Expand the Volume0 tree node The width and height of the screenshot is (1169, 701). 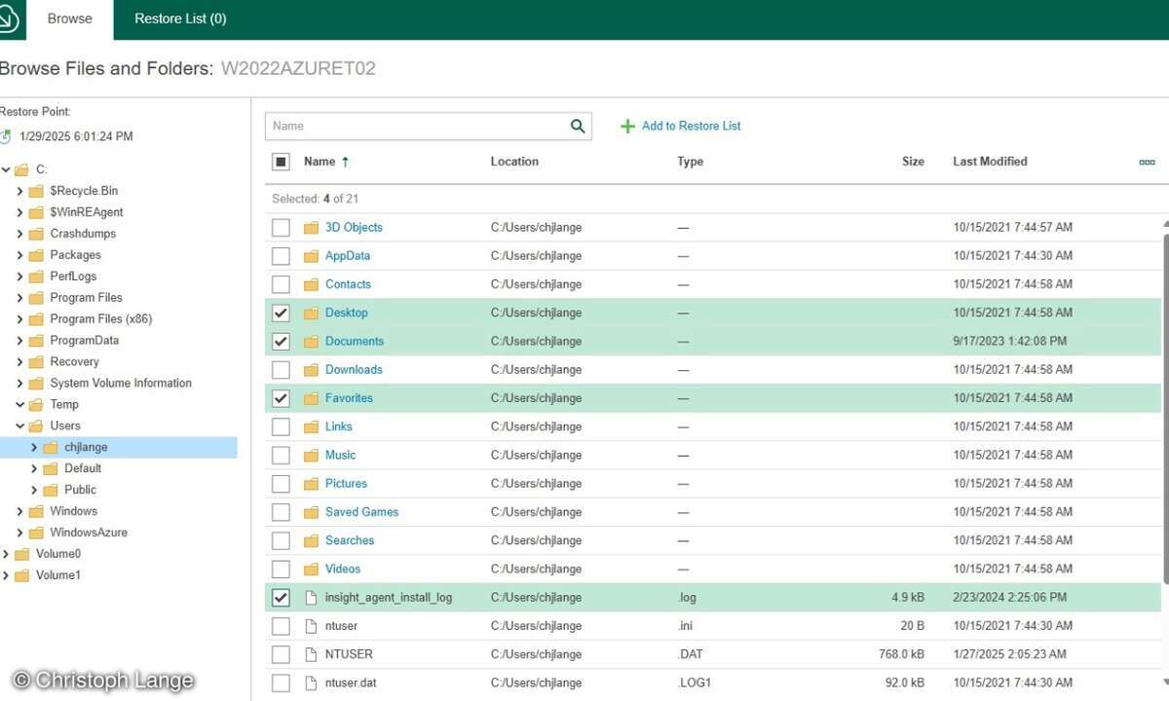tap(6, 554)
